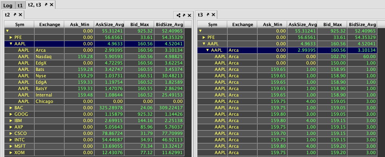The width and height of the screenshot is (385, 157).
Task: Expand the PFE row in t2
Action: point(11,37)
